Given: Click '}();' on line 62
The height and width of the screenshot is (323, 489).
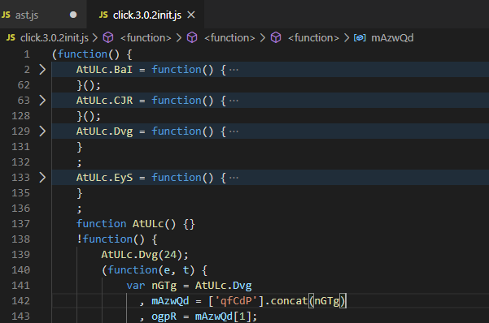Looking at the screenshot, I should coord(89,85).
